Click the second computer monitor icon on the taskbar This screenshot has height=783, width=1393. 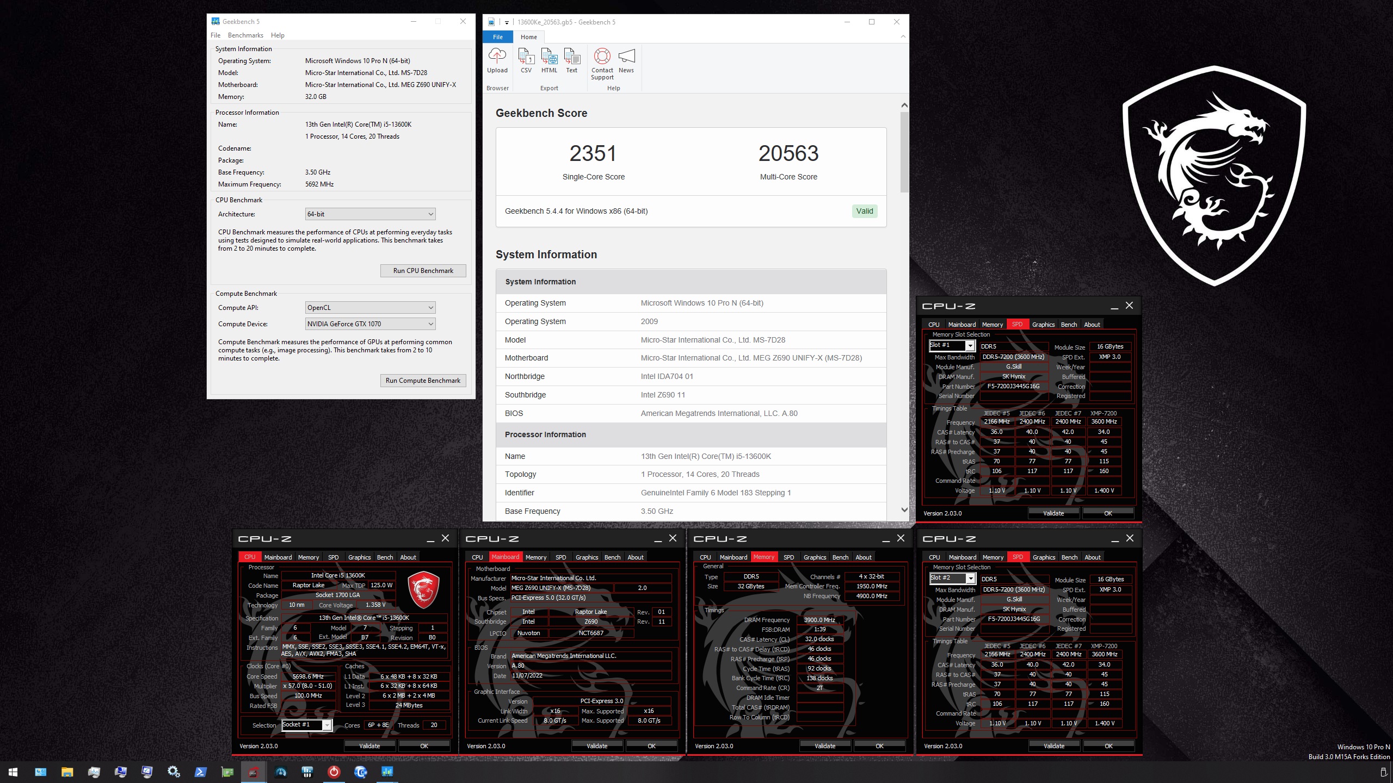(120, 772)
